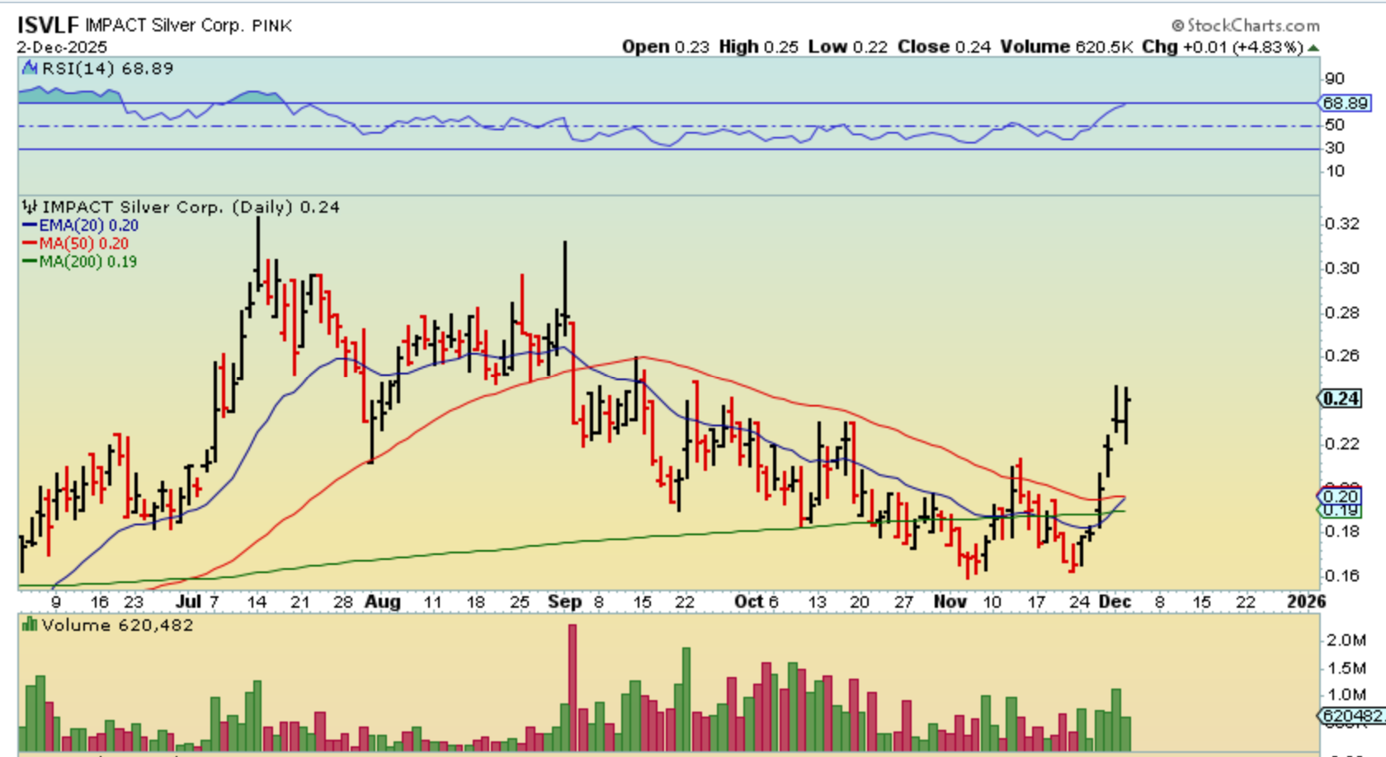Click the Aug label on date axis

tap(383, 602)
